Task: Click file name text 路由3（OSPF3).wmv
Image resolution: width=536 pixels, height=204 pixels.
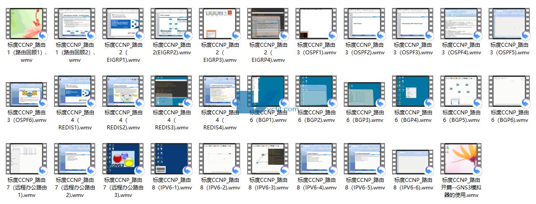Action: point(413,49)
